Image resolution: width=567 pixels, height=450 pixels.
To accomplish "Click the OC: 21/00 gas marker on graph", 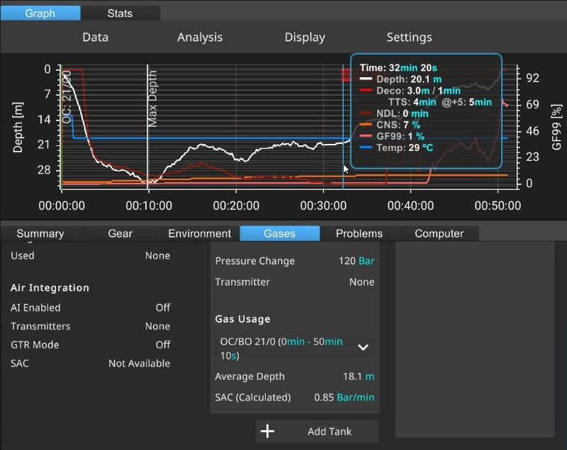I will [x=67, y=97].
